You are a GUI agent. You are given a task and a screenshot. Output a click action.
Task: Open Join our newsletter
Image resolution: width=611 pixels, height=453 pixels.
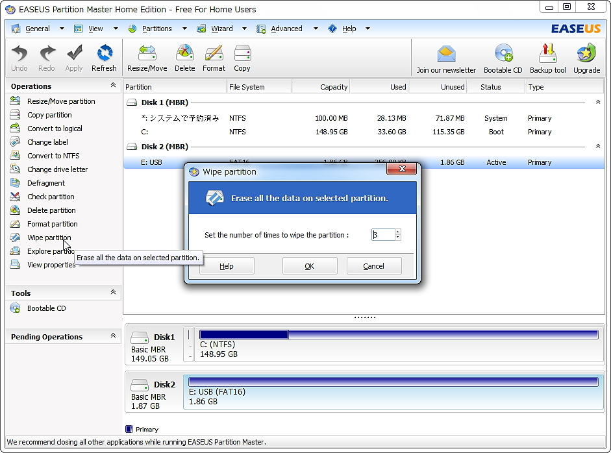click(446, 58)
